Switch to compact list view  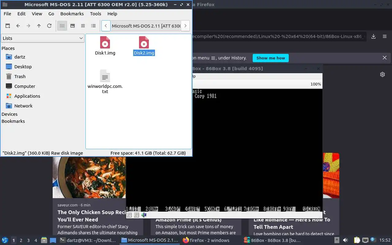point(83,26)
